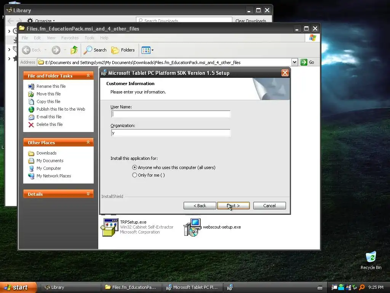Click the User Name input field
This screenshot has width=390, height=293.
coord(171,114)
